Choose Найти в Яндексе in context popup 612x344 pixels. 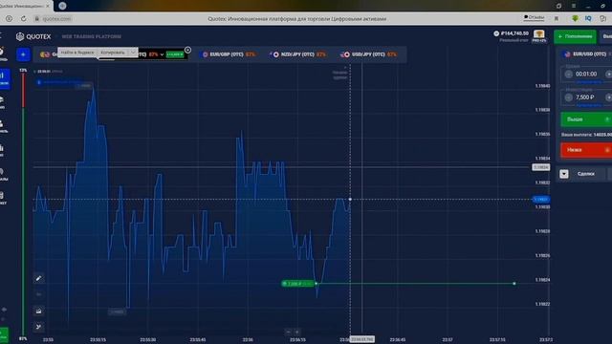(x=77, y=53)
